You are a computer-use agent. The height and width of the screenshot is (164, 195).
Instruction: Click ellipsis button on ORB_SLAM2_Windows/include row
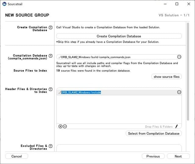coord(179,92)
